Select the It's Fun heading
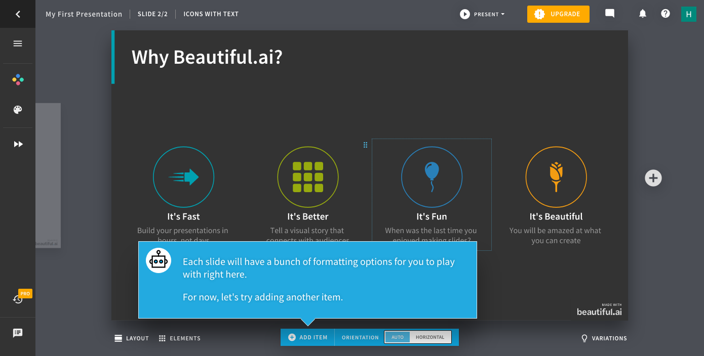The width and height of the screenshot is (704, 356). 432,216
